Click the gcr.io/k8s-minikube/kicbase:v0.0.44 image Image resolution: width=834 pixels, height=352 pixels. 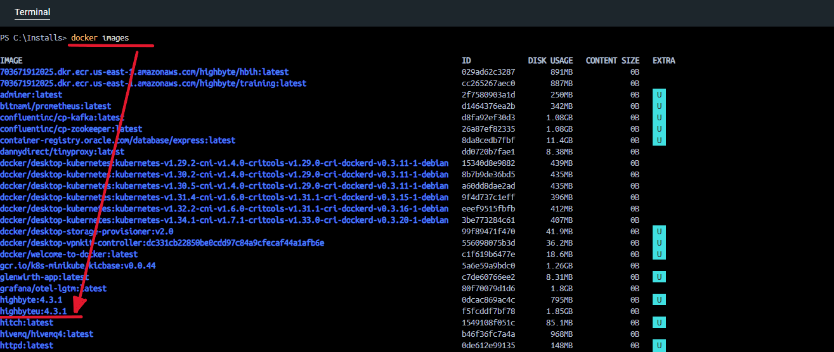pyautogui.click(x=78, y=266)
